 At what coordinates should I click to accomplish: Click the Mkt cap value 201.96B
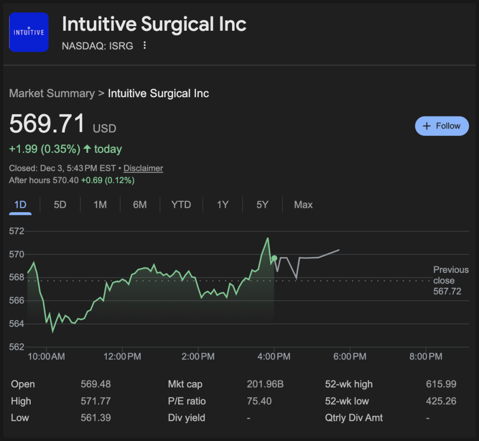coord(265,384)
